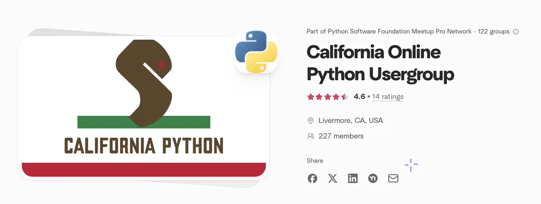
Task: Click the "4.6" rating score
Action: pyautogui.click(x=359, y=96)
